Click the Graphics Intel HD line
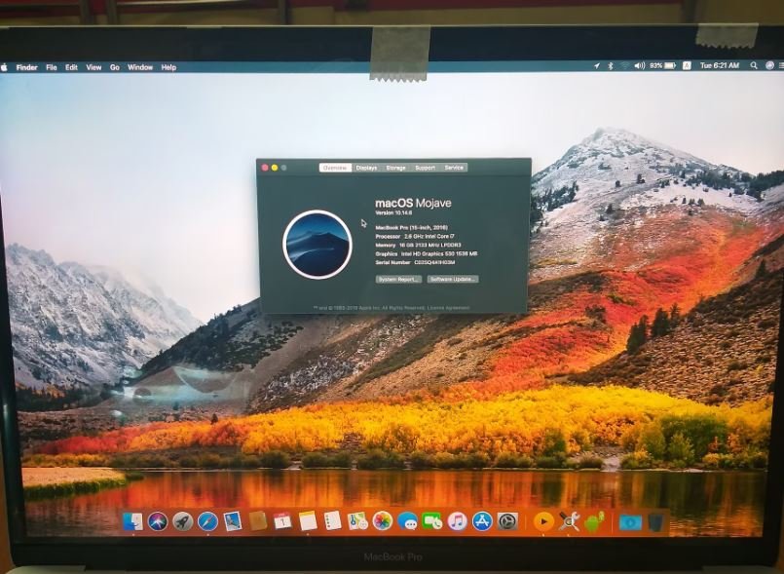Image resolution: width=784 pixels, height=574 pixels. click(x=426, y=253)
